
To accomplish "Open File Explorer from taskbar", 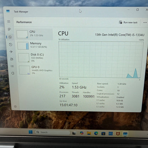I will [89, 133].
